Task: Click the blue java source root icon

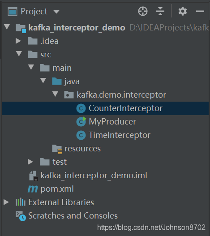Action: [x=57, y=81]
